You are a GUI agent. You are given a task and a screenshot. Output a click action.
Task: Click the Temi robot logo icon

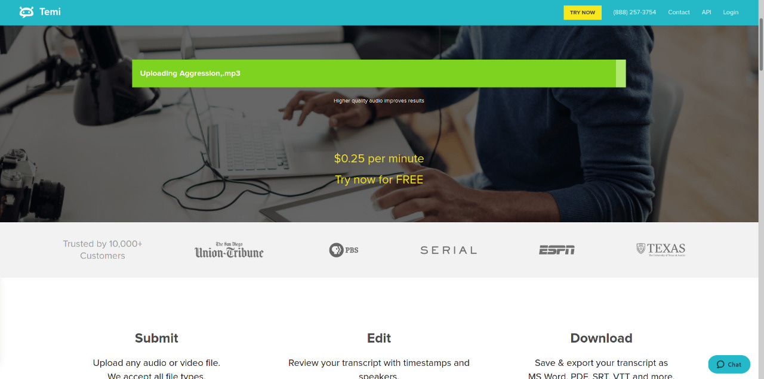tap(26, 12)
